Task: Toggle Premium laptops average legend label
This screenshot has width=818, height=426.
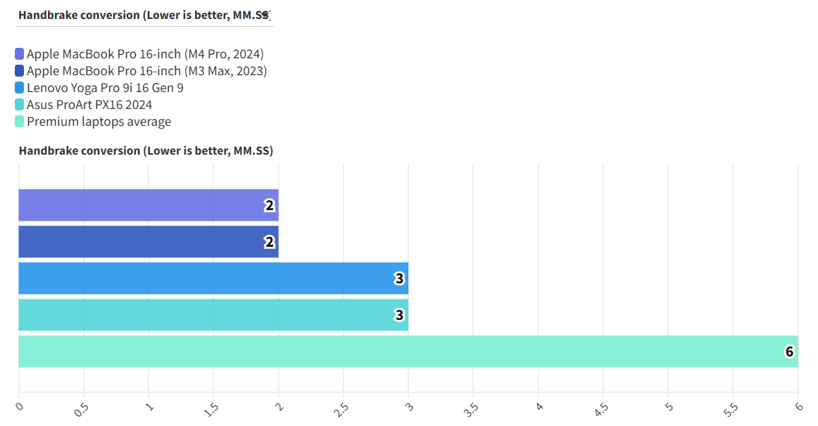Action: 99,122
